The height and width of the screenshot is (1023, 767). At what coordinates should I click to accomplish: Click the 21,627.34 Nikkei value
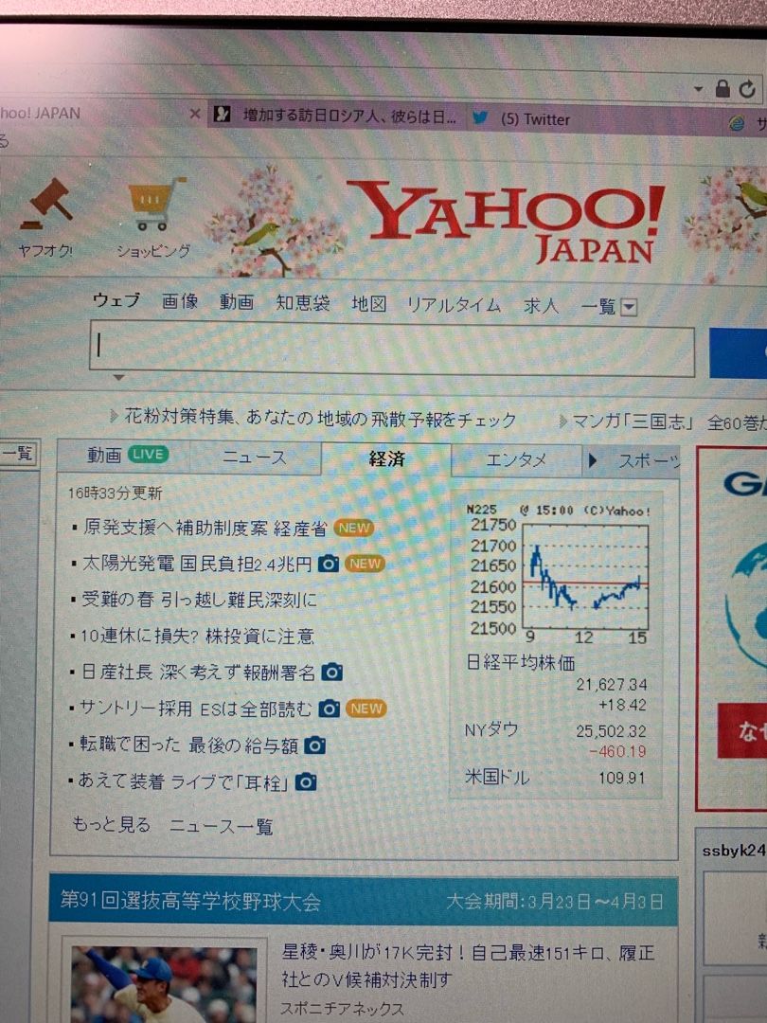(611, 685)
